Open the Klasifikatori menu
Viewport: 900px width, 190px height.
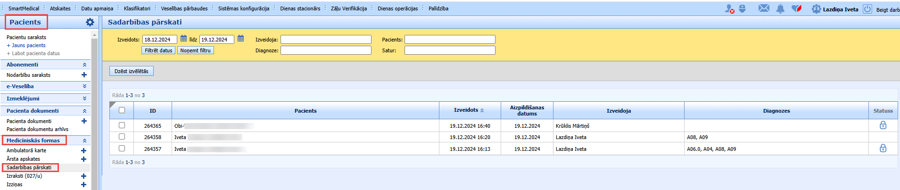click(x=137, y=8)
